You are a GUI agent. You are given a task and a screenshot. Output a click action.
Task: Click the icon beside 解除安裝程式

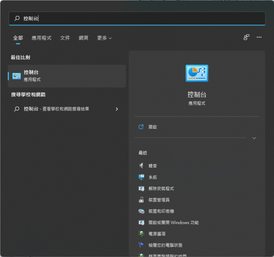pyautogui.click(x=141, y=189)
